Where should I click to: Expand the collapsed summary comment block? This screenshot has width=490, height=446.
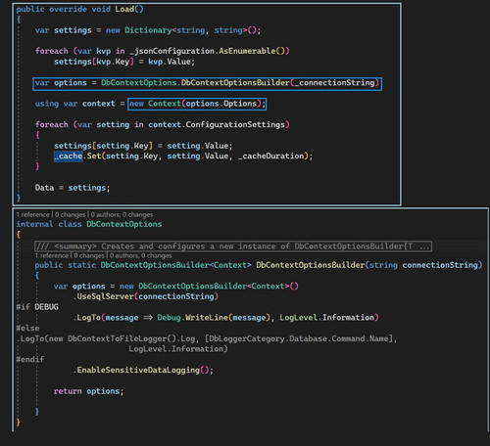click(233, 246)
